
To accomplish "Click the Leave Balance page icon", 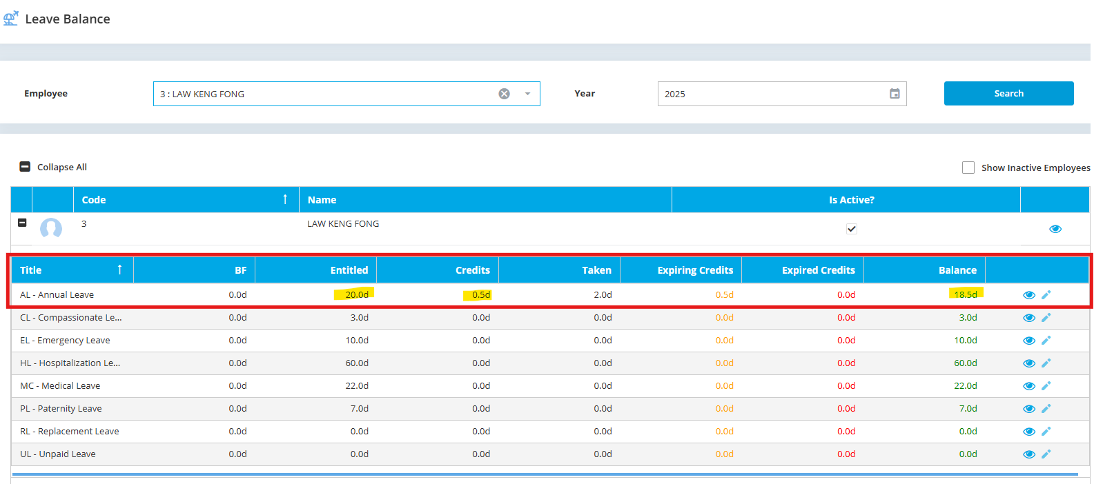I will tap(10, 19).
